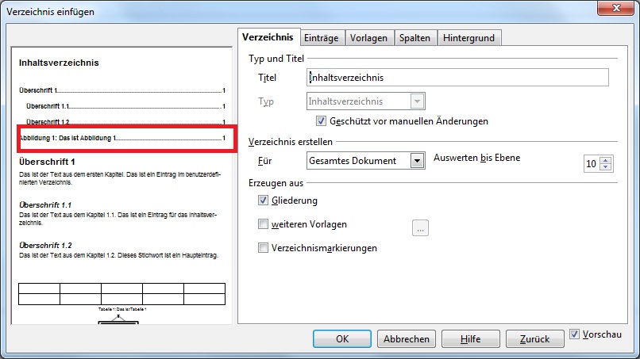Open the Spalten tab
This screenshot has width=640, height=359.
[414, 37]
